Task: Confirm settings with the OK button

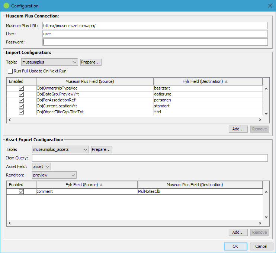Action: [235, 246]
